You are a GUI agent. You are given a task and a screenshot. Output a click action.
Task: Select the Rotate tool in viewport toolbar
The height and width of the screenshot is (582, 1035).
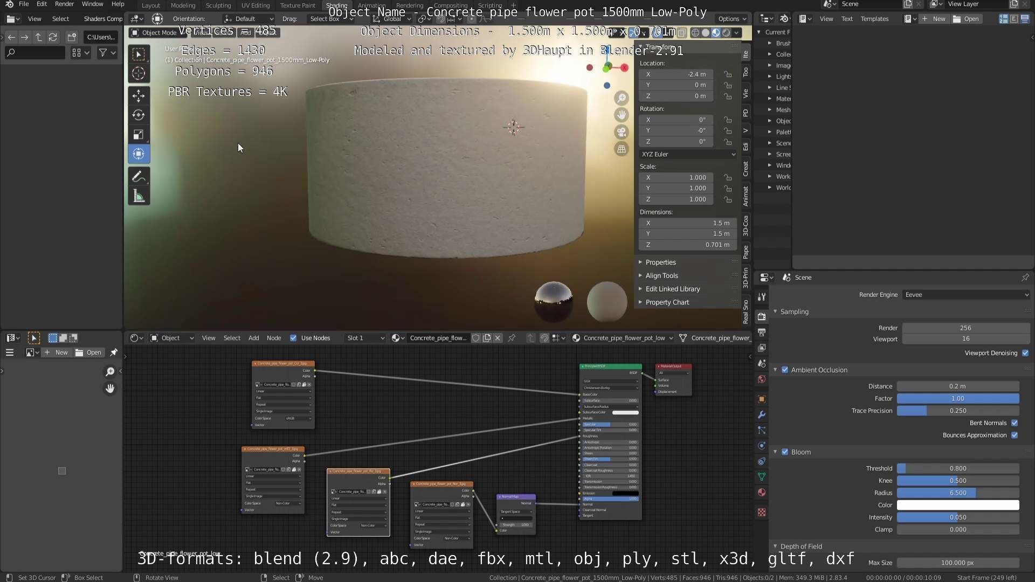tap(139, 115)
